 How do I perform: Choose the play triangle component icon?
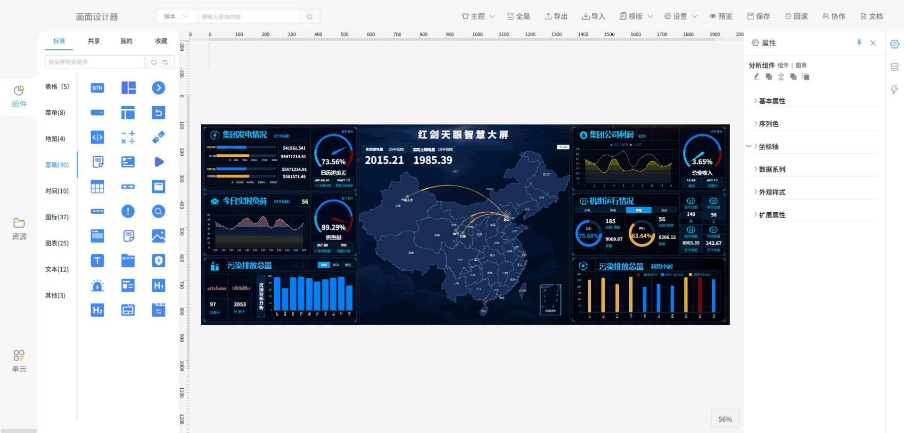pyautogui.click(x=159, y=162)
